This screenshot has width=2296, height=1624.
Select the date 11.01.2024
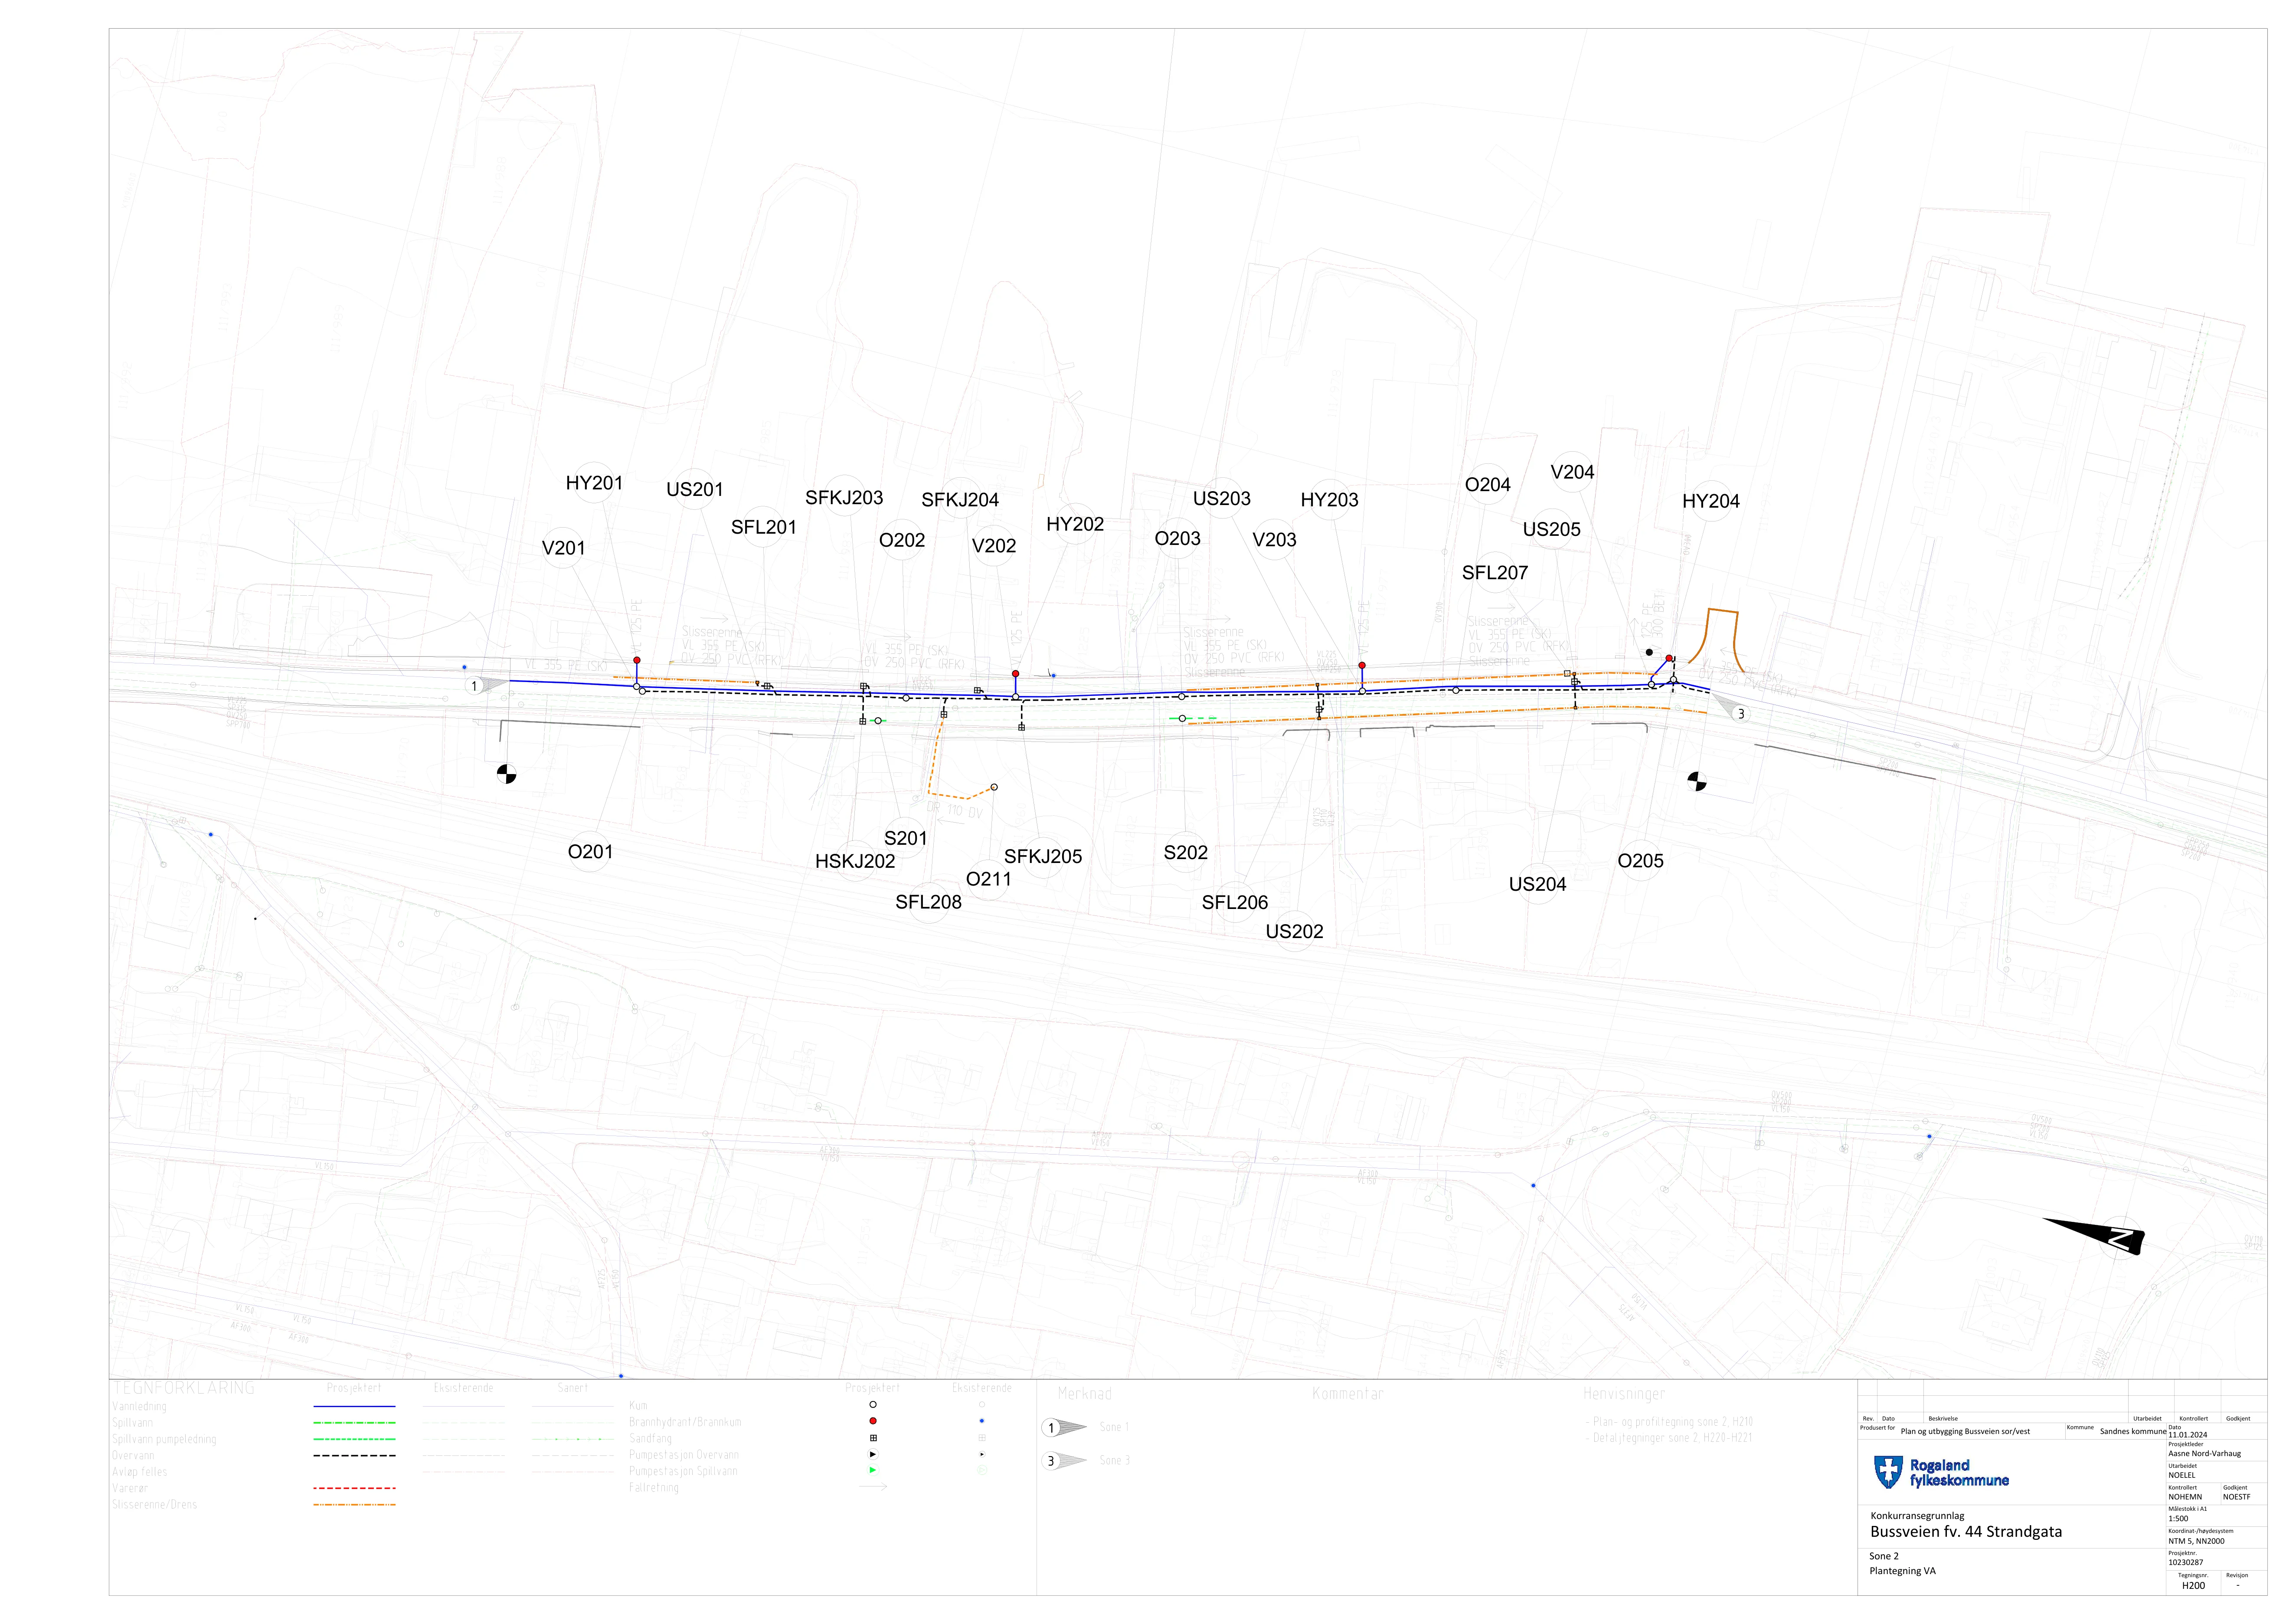pyautogui.click(x=2188, y=1435)
